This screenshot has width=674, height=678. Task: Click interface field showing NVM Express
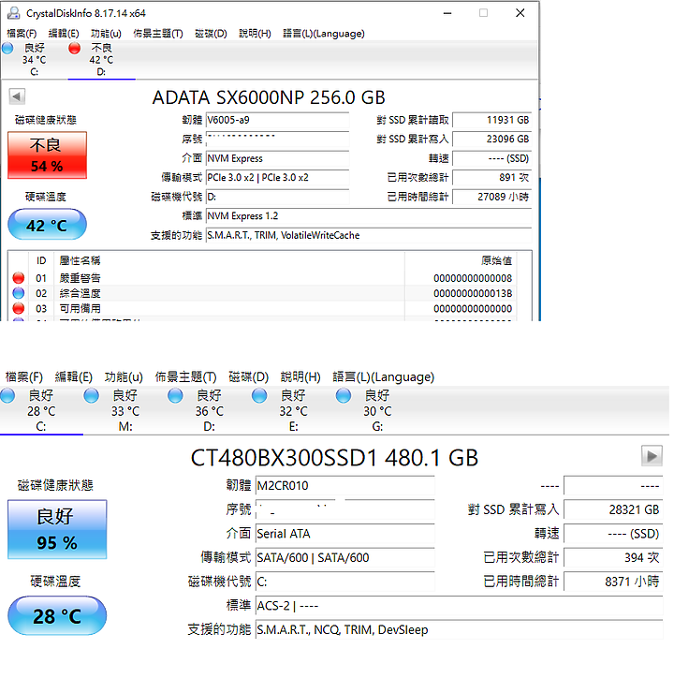[277, 158]
